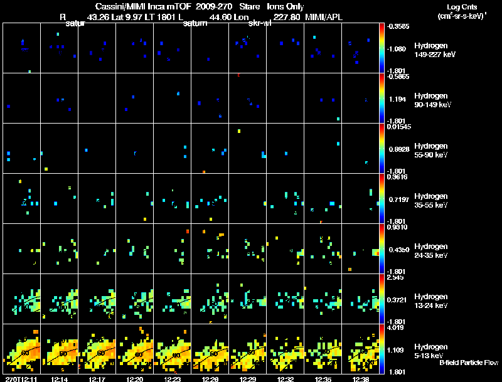This screenshot has width=502, height=382.
Task: Select the L value 44.60
Action: point(220,17)
